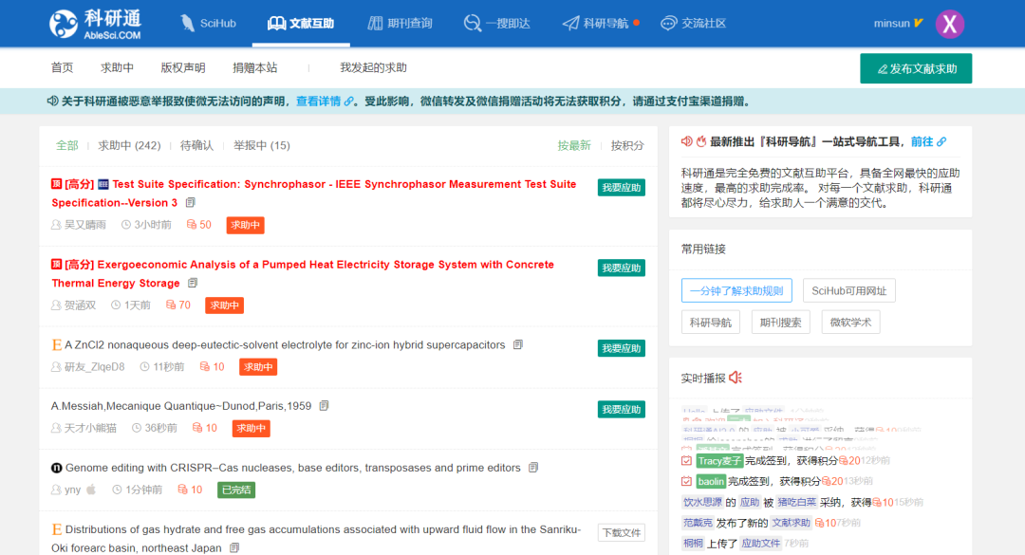
Task: Open the 交流社区 navigation item
Action: tap(694, 24)
